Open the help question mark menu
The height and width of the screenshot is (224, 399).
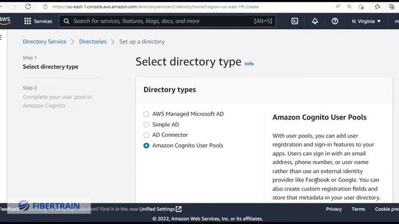[335, 21]
